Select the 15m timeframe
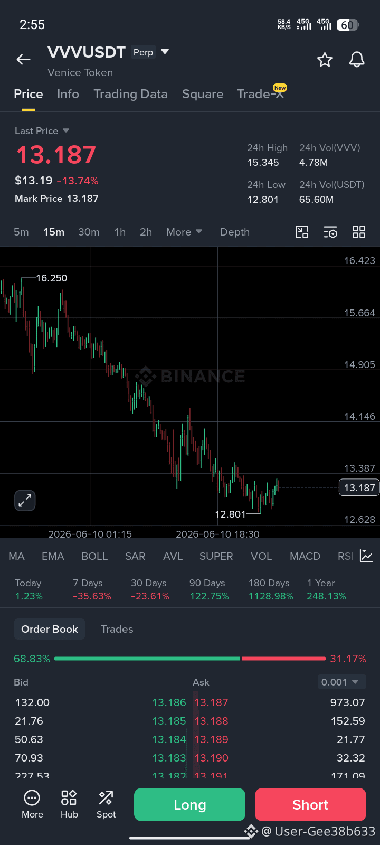 pos(54,232)
